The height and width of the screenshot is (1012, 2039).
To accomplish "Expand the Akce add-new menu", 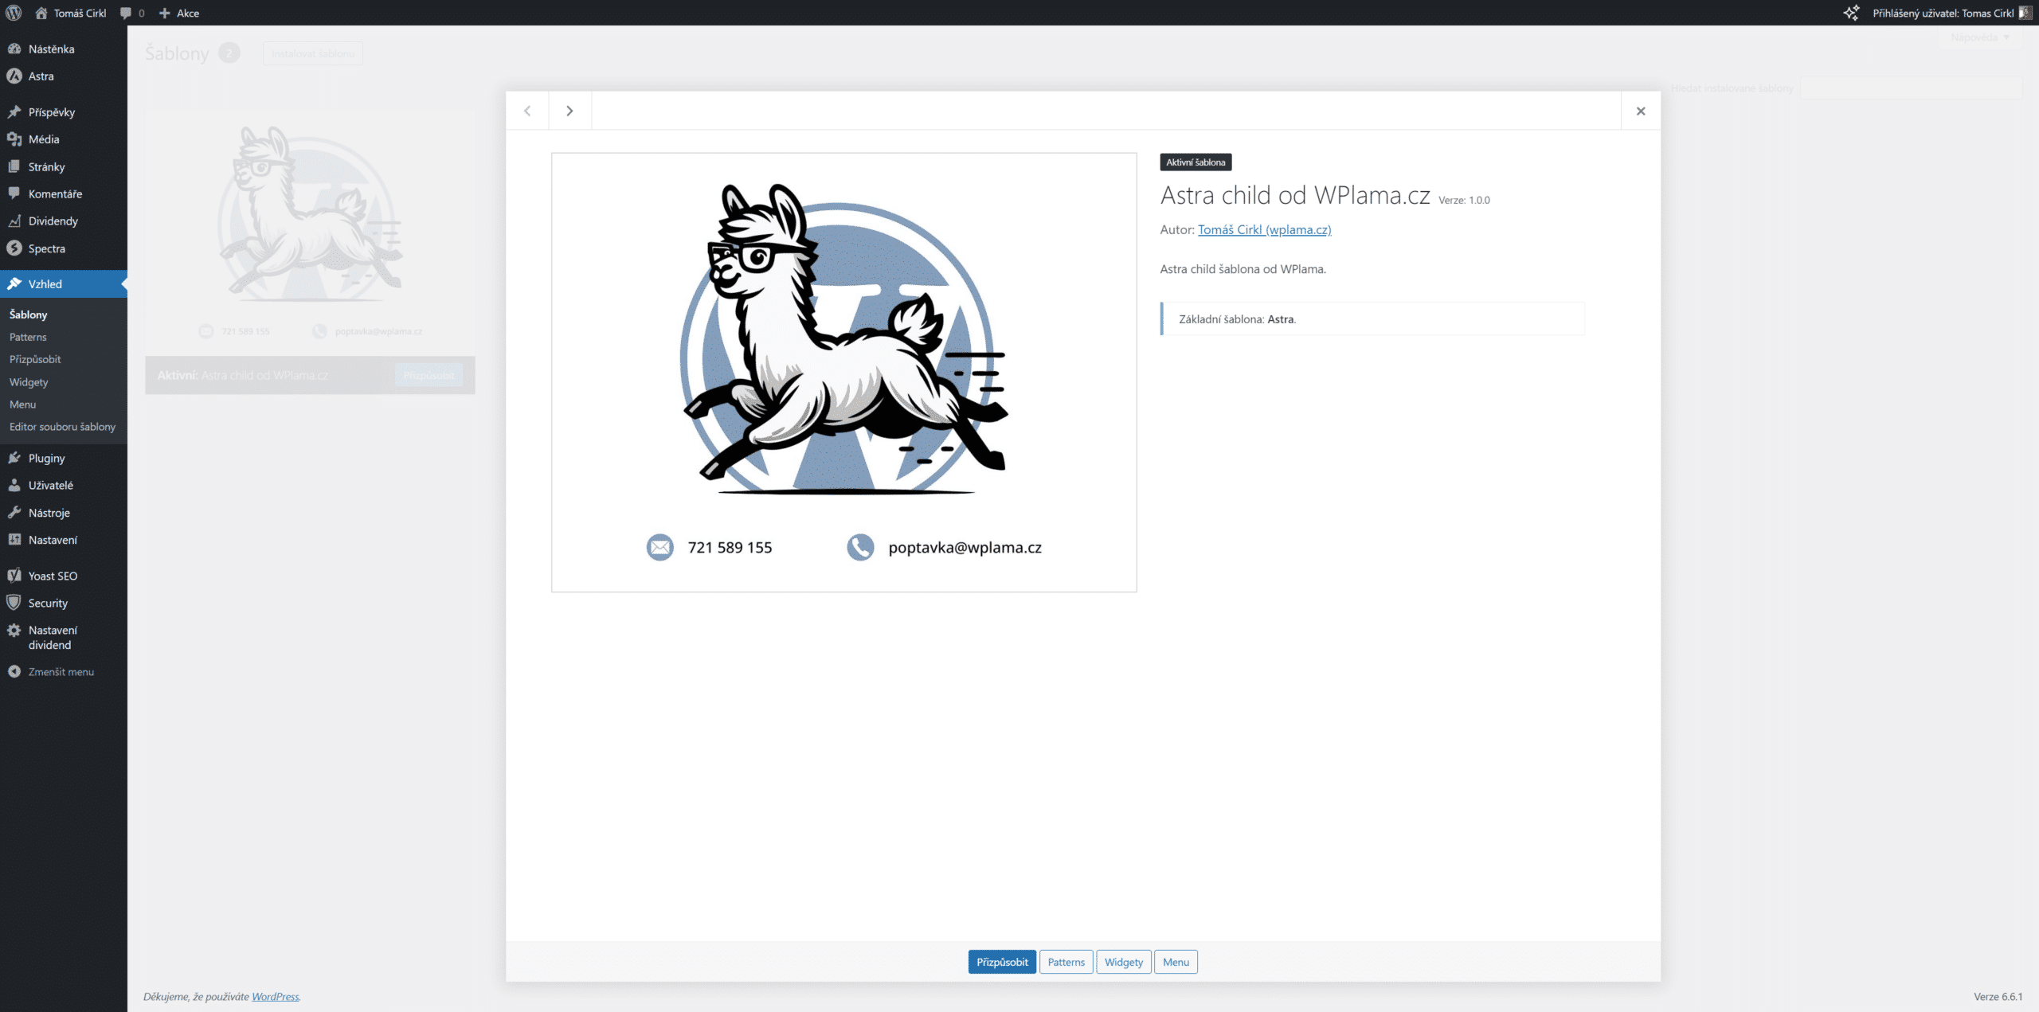I will coord(180,13).
